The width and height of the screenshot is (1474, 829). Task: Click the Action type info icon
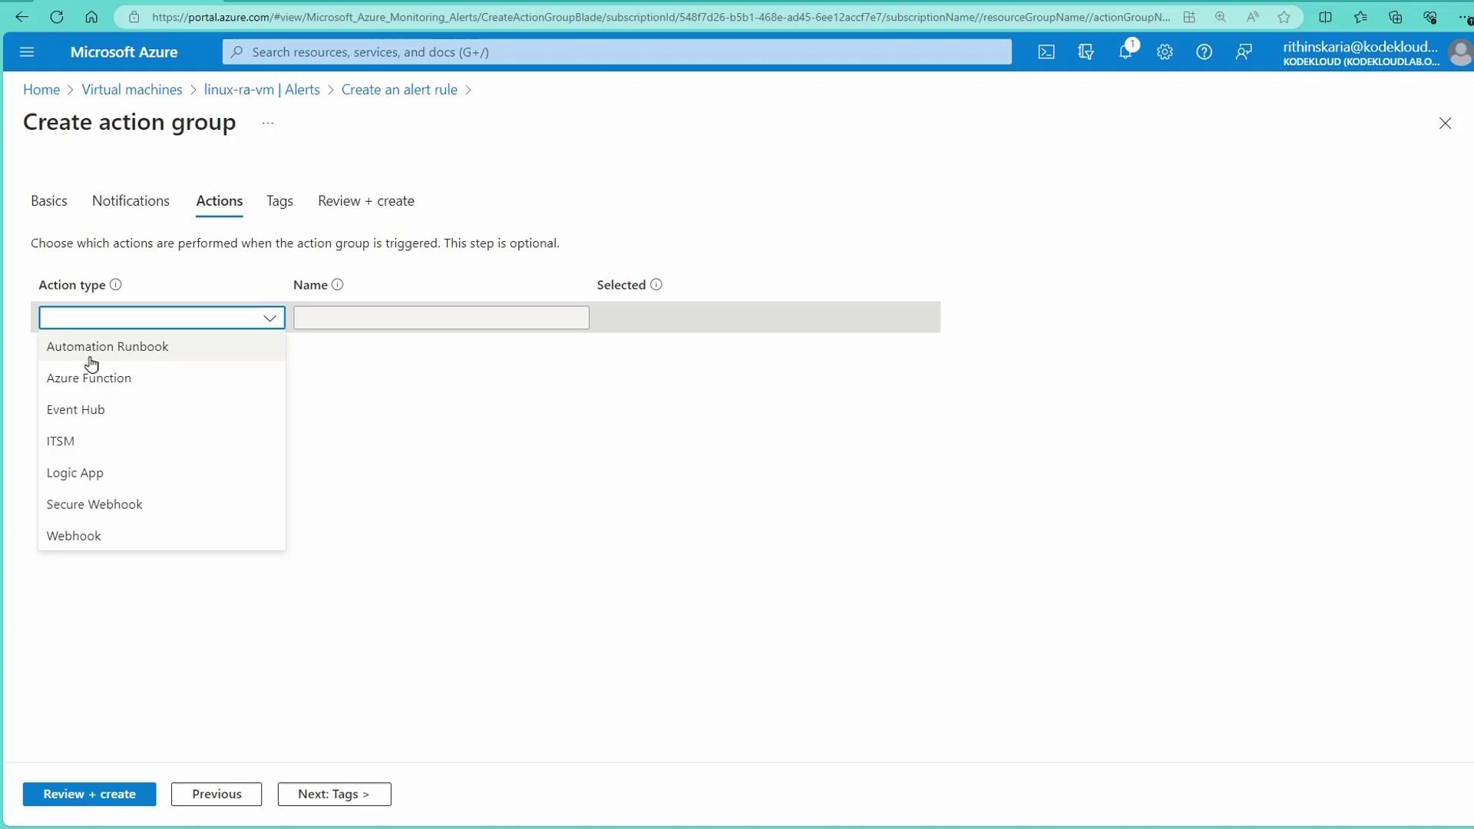116,285
